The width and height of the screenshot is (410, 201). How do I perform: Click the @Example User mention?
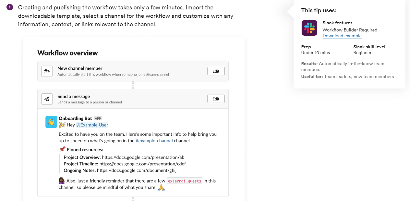[x=92, y=125]
